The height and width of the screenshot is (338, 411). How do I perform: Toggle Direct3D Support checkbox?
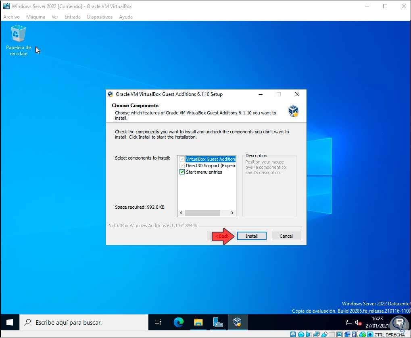[182, 166]
